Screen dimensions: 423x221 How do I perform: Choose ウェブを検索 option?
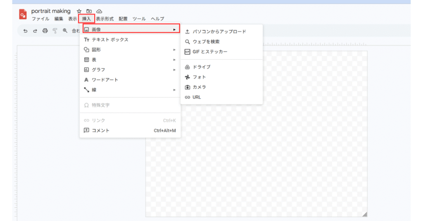click(221, 42)
